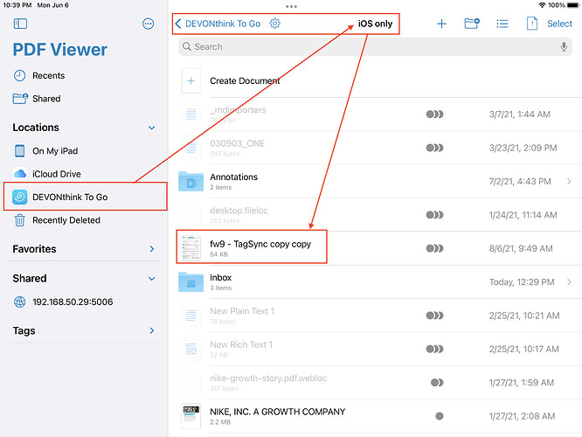Create new folder icon in toolbar

[x=472, y=24]
